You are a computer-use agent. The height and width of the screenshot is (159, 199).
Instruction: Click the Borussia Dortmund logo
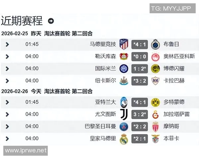[x=155, y=102]
